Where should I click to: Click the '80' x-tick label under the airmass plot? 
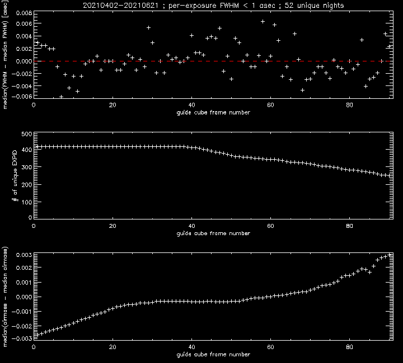(349, 347)
